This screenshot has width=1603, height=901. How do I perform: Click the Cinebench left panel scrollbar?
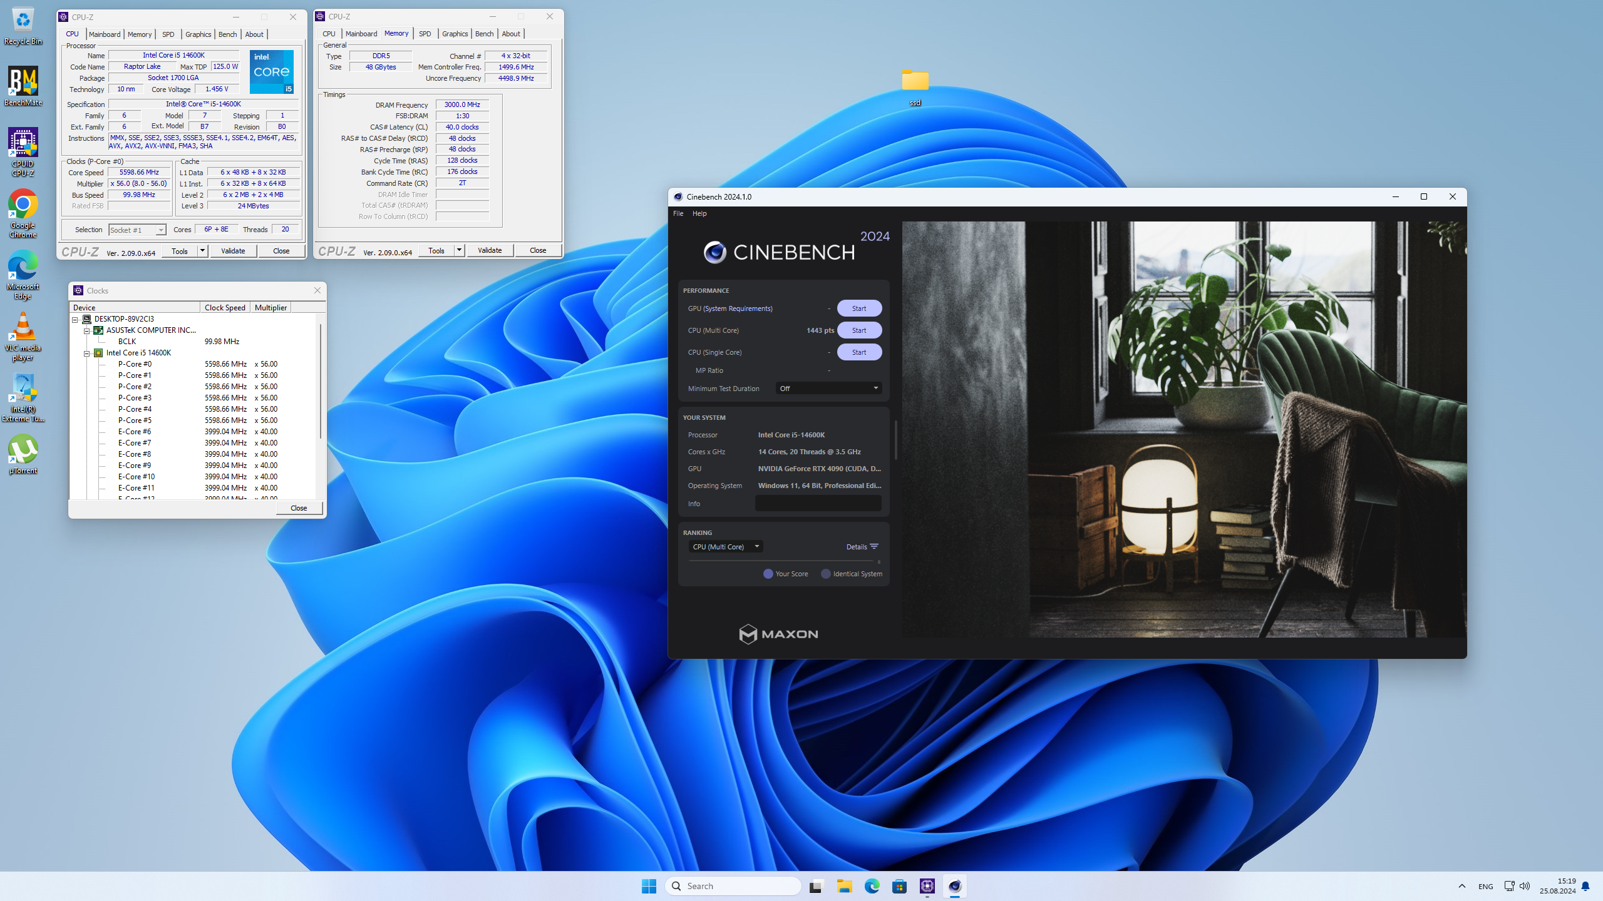[x=896, y=440]
